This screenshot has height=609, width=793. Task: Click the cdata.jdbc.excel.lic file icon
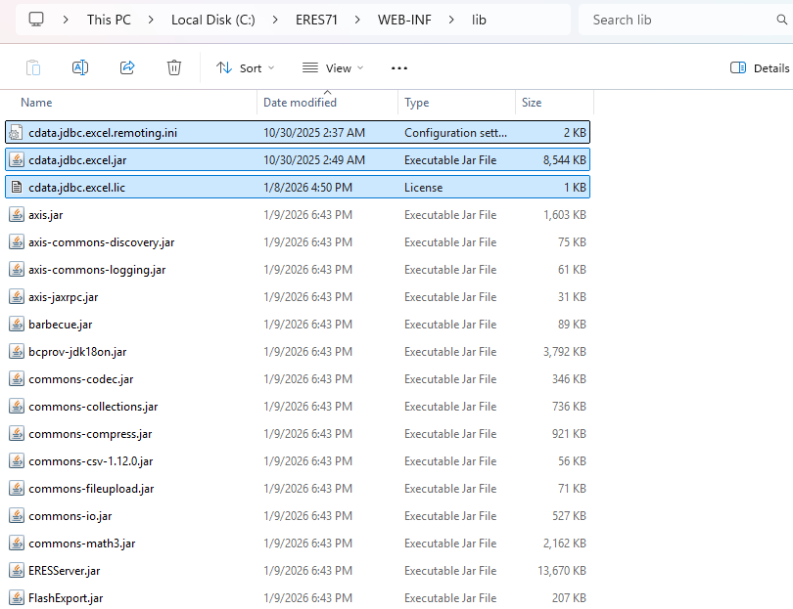(x=16, y=188)
